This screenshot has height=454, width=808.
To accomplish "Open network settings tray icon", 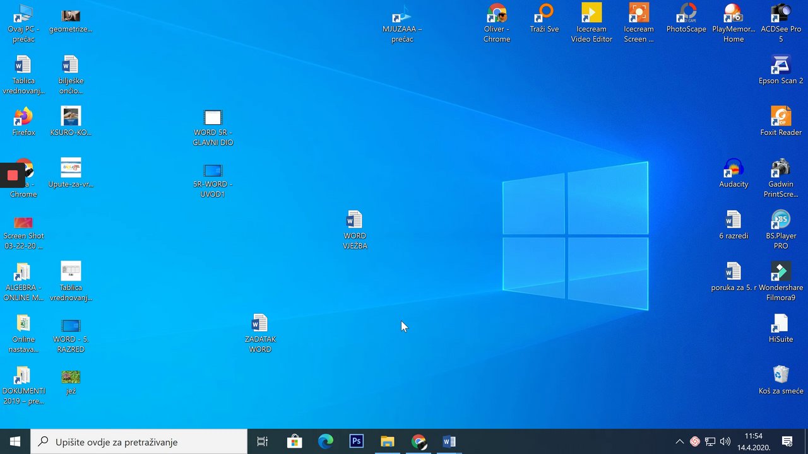I will point(710,441).
